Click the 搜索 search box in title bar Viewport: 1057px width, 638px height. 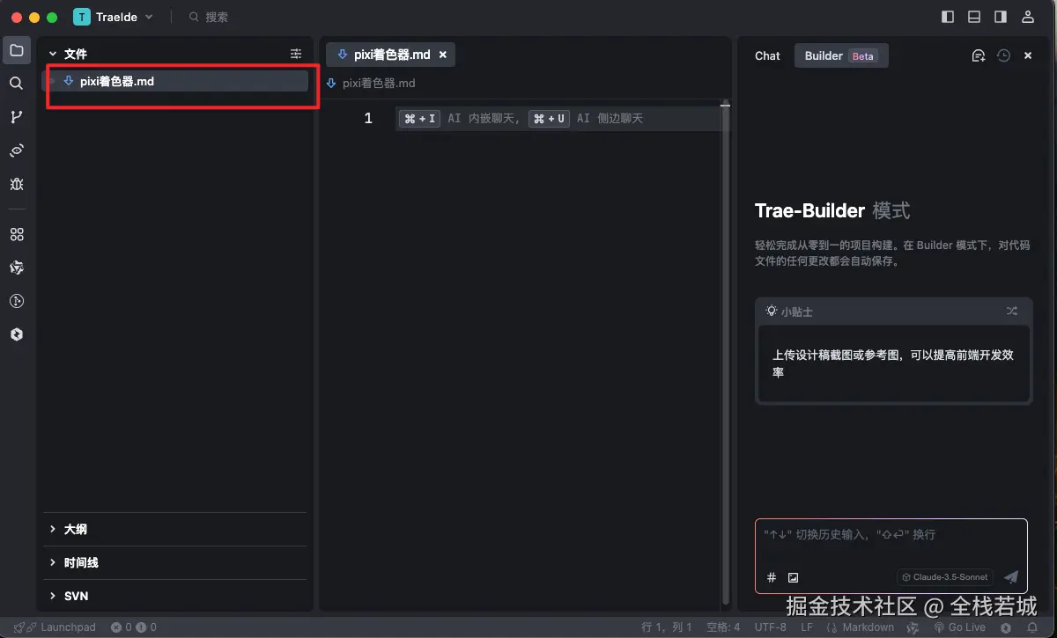tap(209, 17)
